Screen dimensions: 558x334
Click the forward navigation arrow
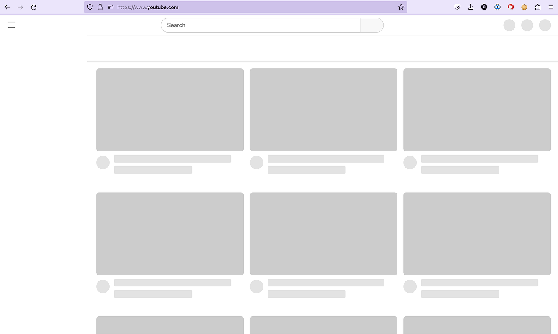[20, 7]
